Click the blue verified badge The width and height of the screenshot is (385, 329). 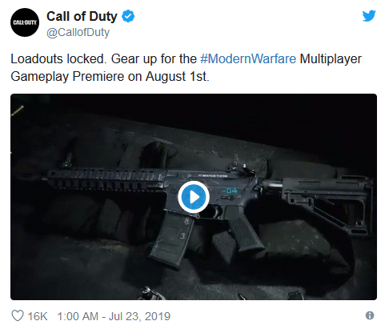128,16
